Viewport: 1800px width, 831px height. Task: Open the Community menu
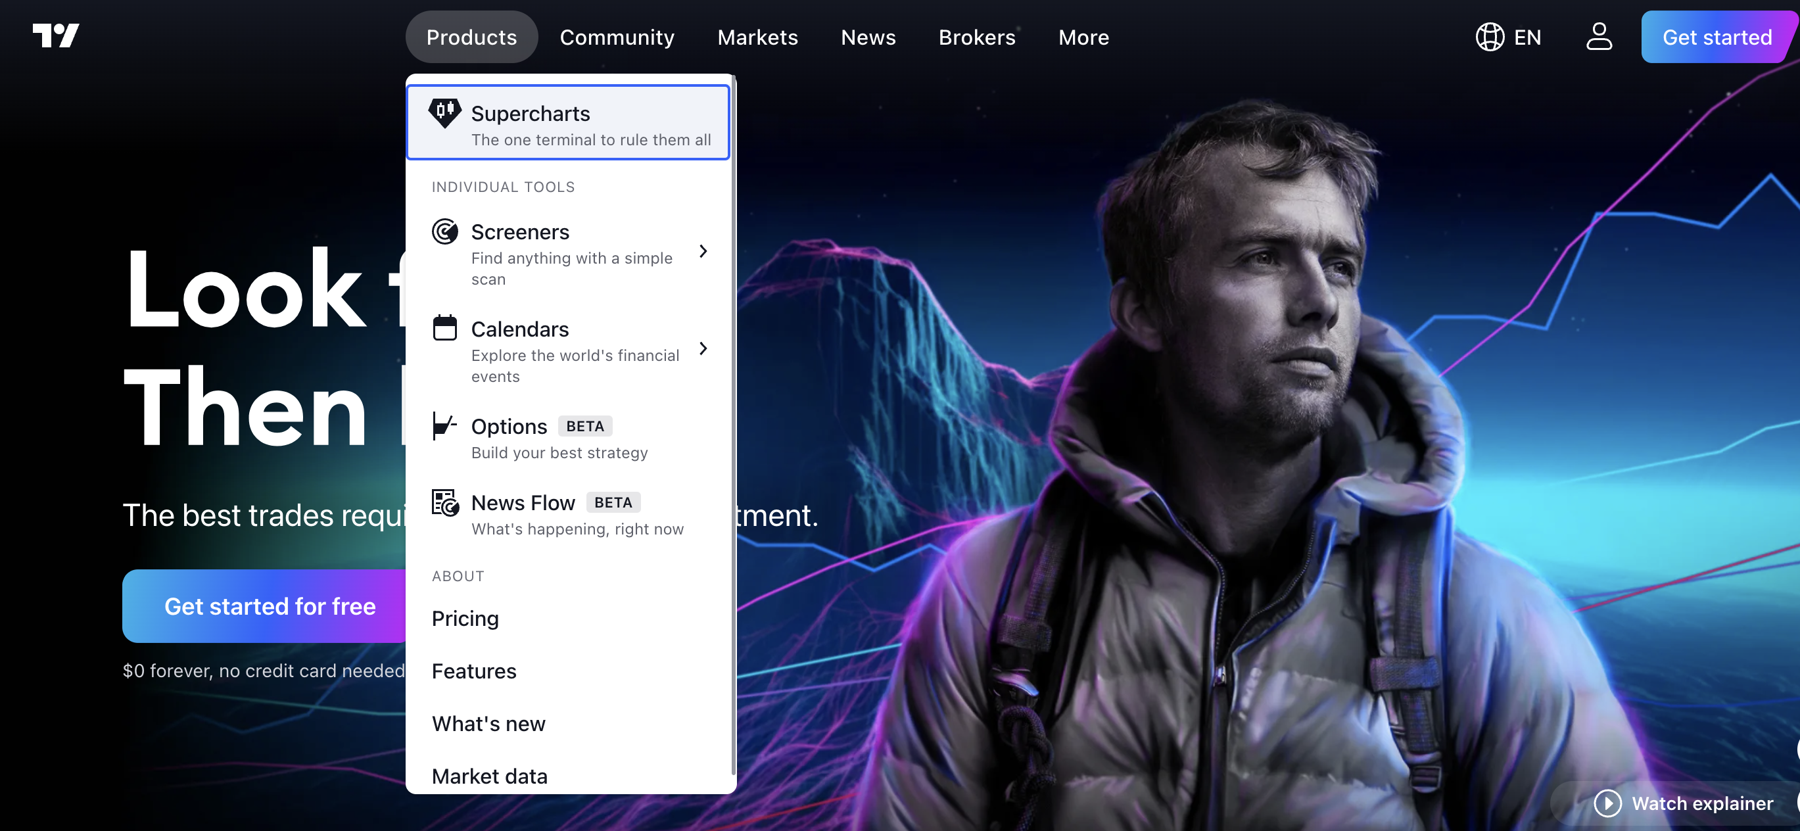click(616, 37)
